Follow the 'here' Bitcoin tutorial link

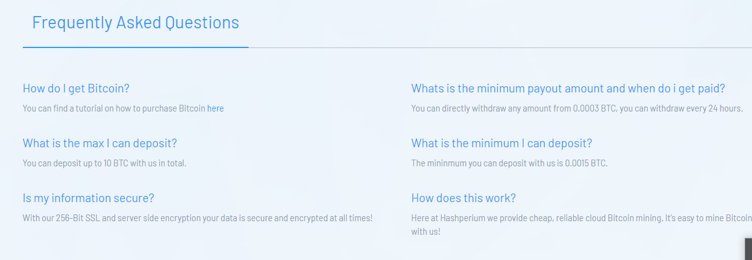(215, 108)
